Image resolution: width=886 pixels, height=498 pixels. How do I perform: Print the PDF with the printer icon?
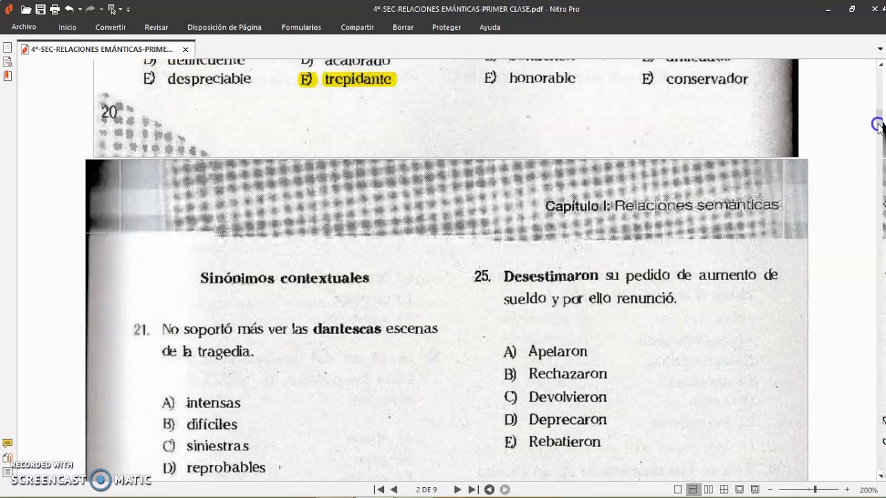coord(55,9)
